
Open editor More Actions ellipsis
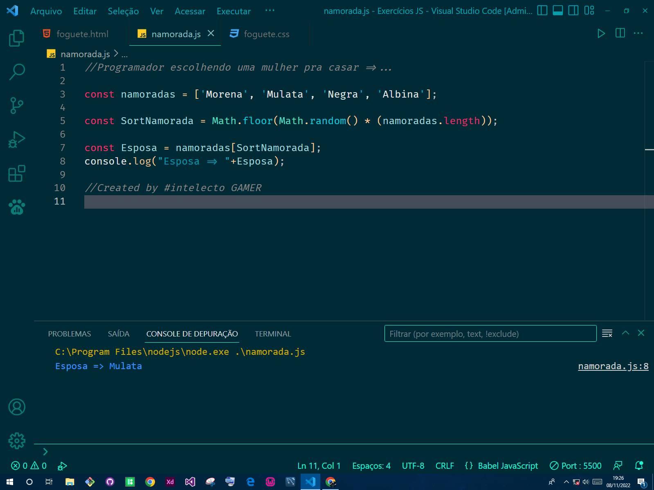[x=638, y=33]
